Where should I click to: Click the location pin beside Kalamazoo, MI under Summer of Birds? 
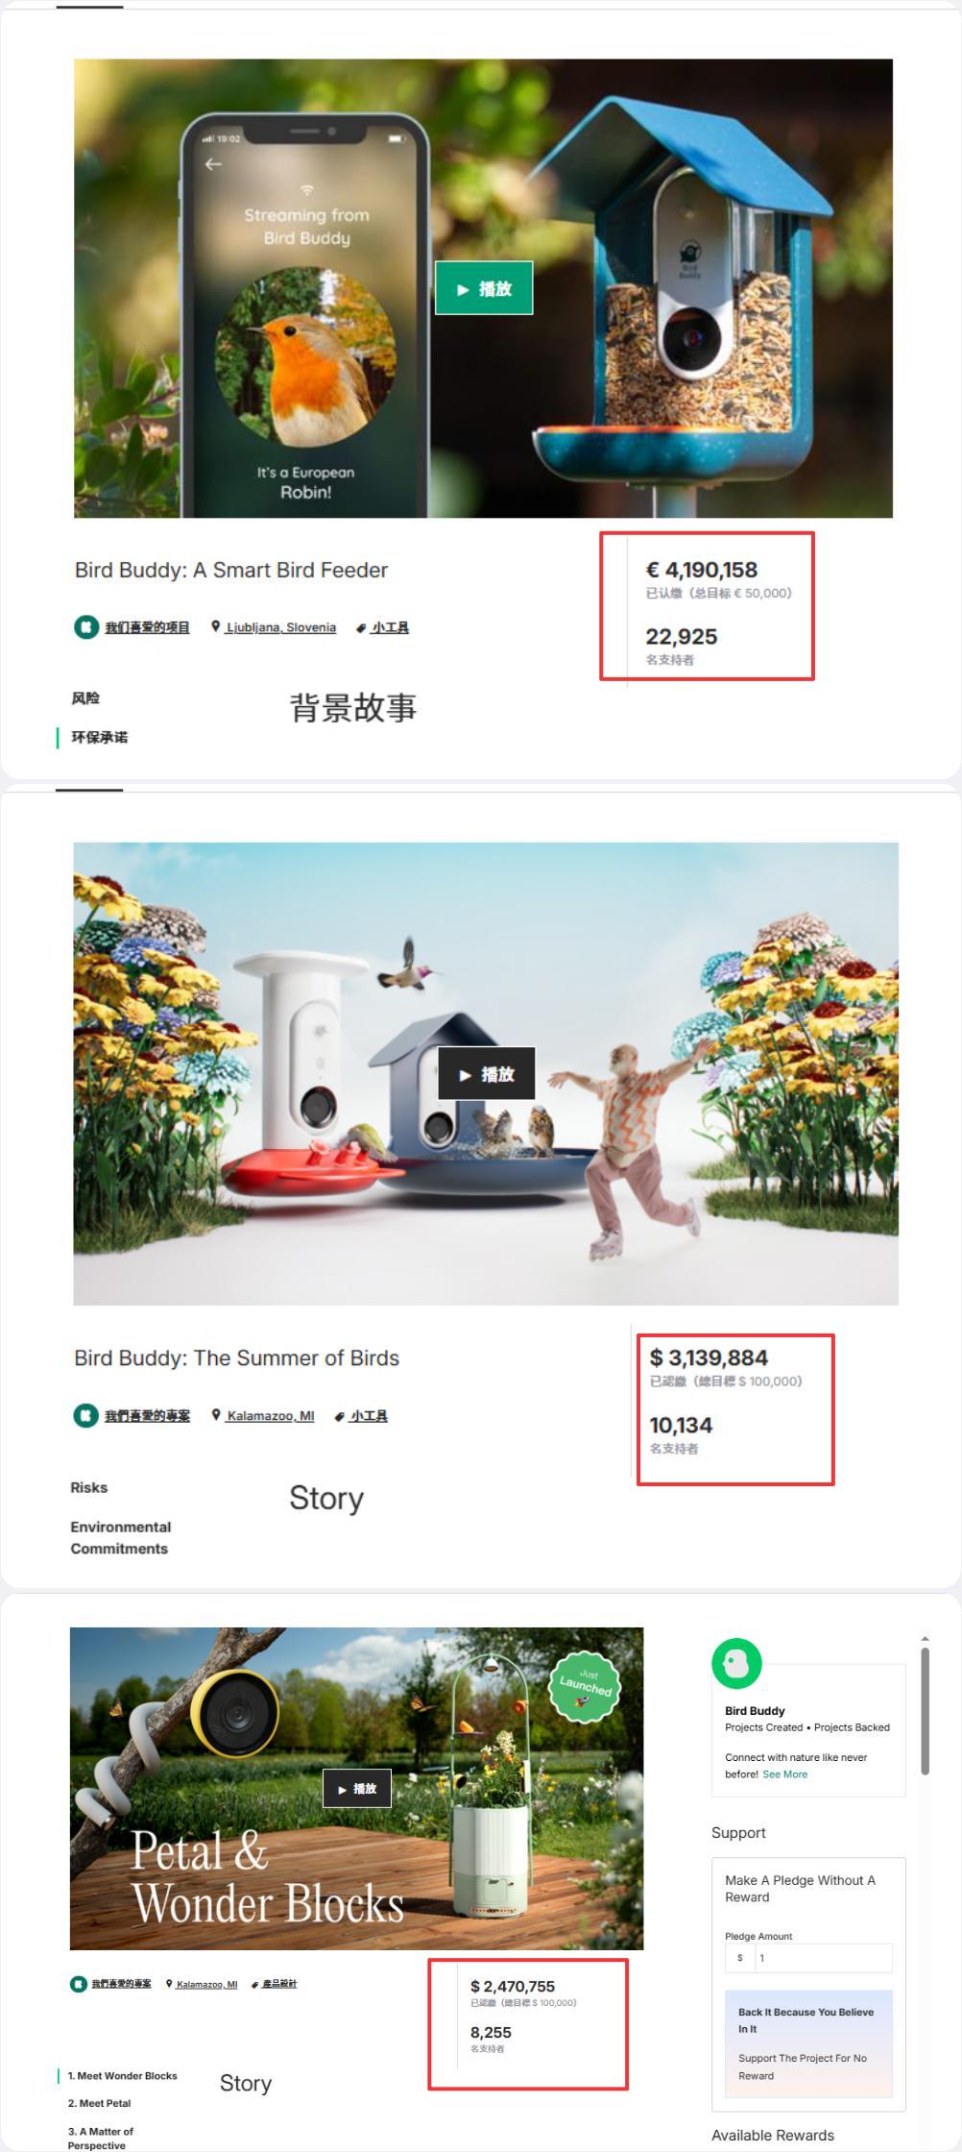tap(216, 1415)
